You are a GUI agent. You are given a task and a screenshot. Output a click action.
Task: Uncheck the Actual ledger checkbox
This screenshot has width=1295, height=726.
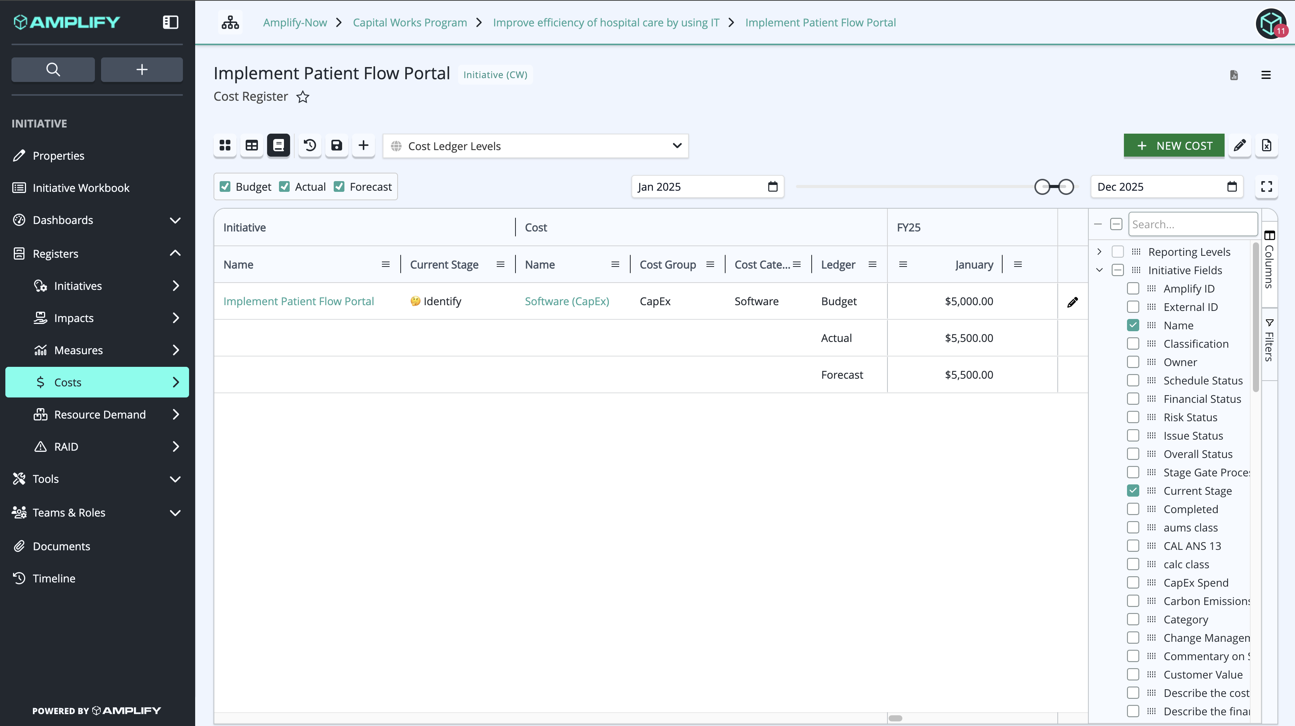285,186
